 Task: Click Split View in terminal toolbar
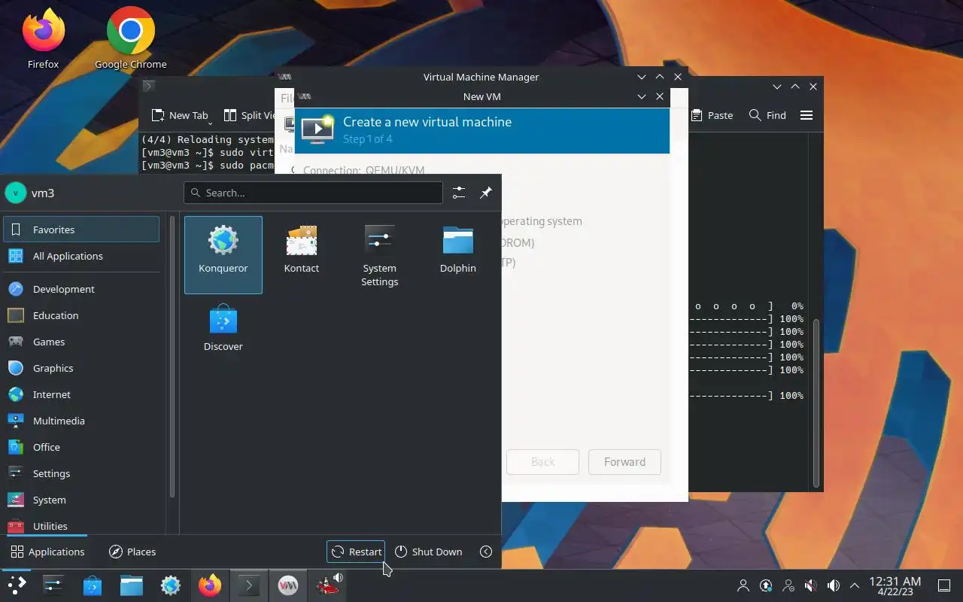pos(248,115)
